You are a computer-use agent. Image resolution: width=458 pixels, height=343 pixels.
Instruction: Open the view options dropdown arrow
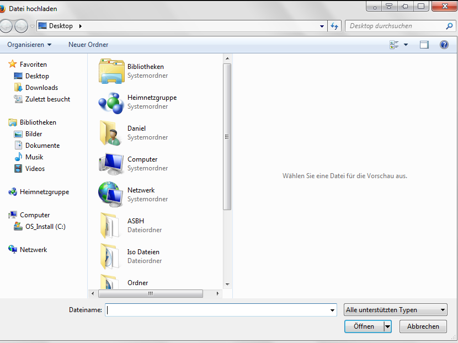pos(406,45)
